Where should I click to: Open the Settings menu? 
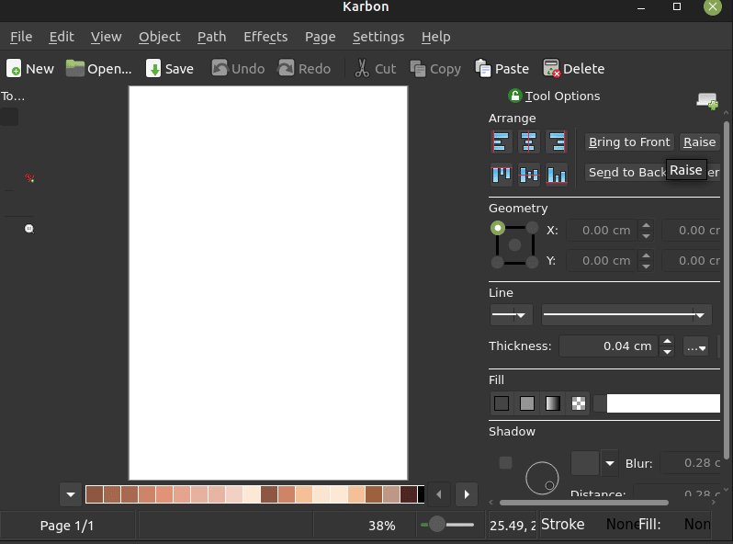[378, 37]
